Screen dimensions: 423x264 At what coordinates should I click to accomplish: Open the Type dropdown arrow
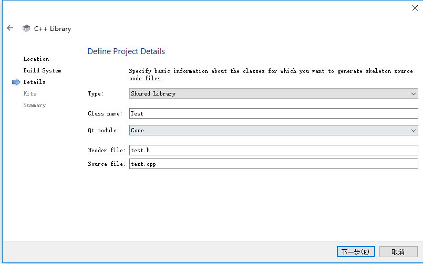click(414, 93)
